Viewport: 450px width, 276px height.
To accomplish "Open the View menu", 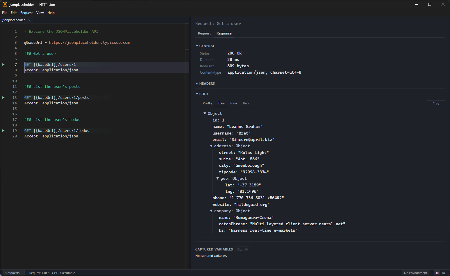I will point(40,13).
